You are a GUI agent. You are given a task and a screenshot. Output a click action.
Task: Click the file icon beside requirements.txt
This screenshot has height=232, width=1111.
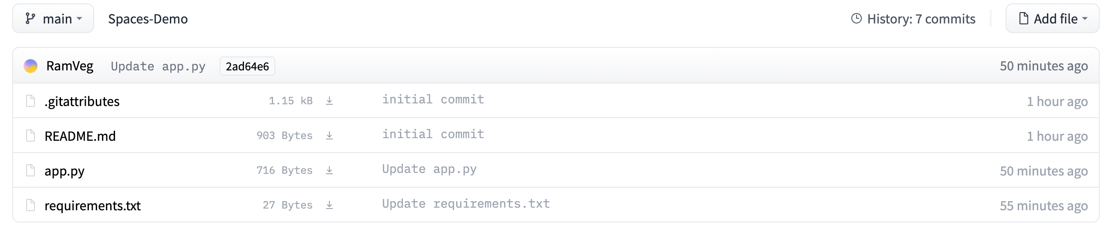click(x=30, y=205)
